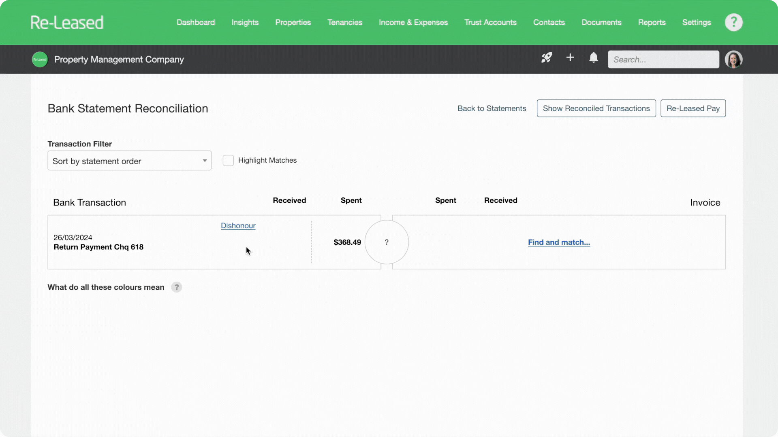Image resolution: width=778 pixels, height=437 pixels.
Task: Open the Reports menu
Action: coord(652,23)
